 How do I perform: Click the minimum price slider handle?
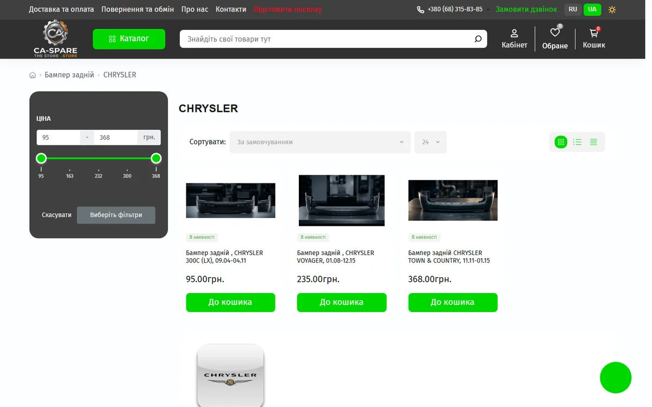(x=41, y=158)
